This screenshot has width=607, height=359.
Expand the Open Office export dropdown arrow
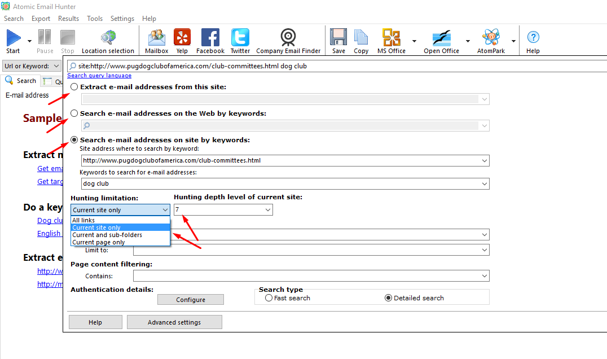pyautogui.click(x=468, y=41)
